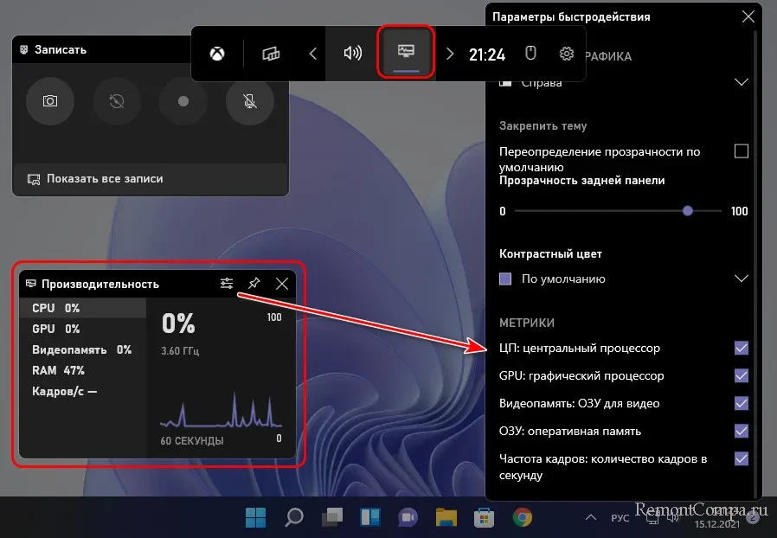Viewport: 777px width, 538px height.
Task: Click the CPU usage graph
Action: point(221,410)
